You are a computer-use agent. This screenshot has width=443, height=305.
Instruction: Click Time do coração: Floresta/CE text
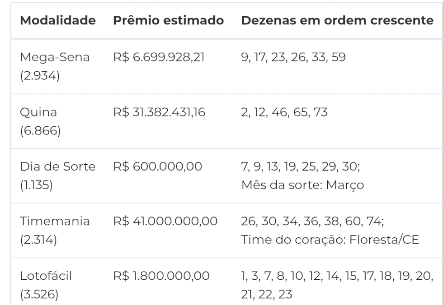click(x=330, y=239)
